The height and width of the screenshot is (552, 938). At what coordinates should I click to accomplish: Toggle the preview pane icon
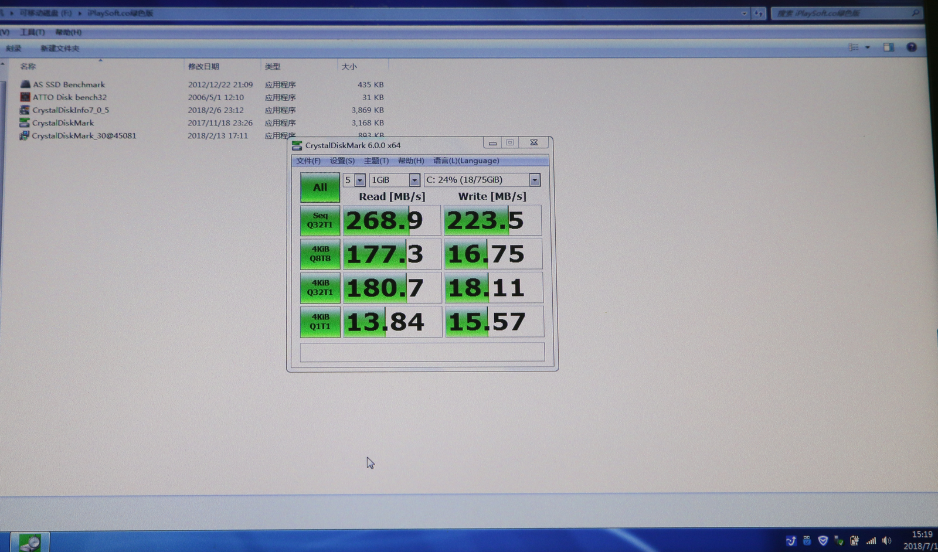click(889, 47)
